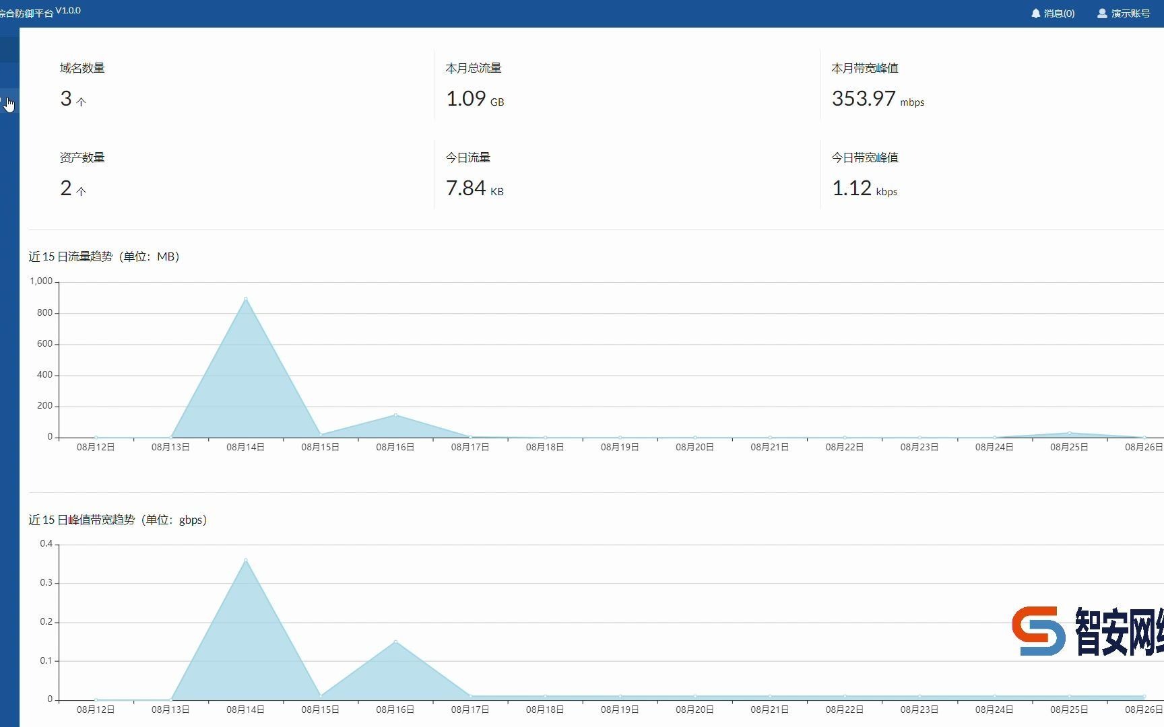This screenshot has height=727, width=1164.
Task: Click today's peak value 1.12
Action: pos(852,188)
